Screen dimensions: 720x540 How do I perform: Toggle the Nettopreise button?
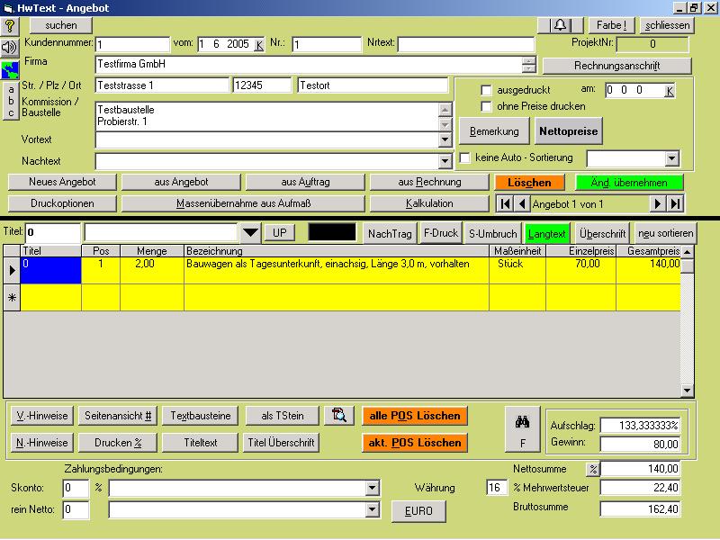569,131
